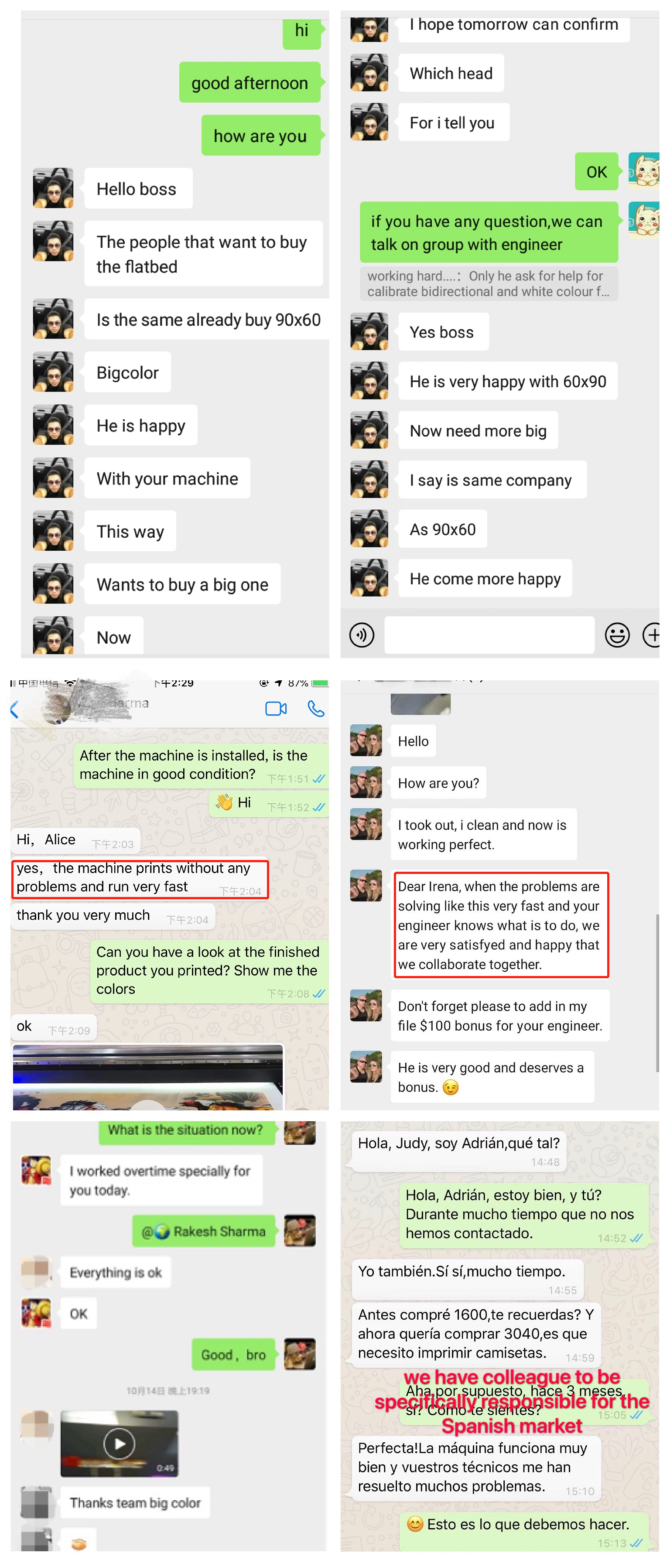Start a voice call with phone icon
Screen dimensions: 670x1563
click(x=315, y=708)
